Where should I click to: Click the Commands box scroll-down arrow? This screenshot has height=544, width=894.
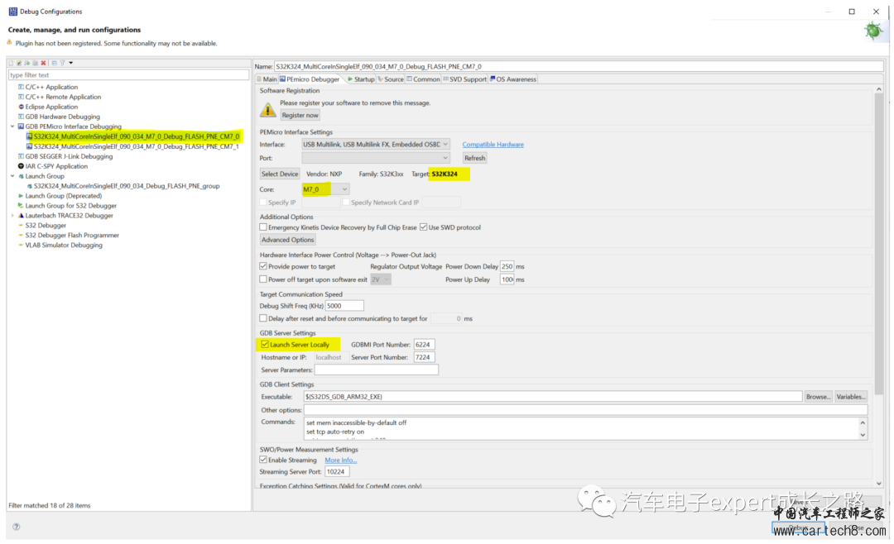(x=863, y=435)
